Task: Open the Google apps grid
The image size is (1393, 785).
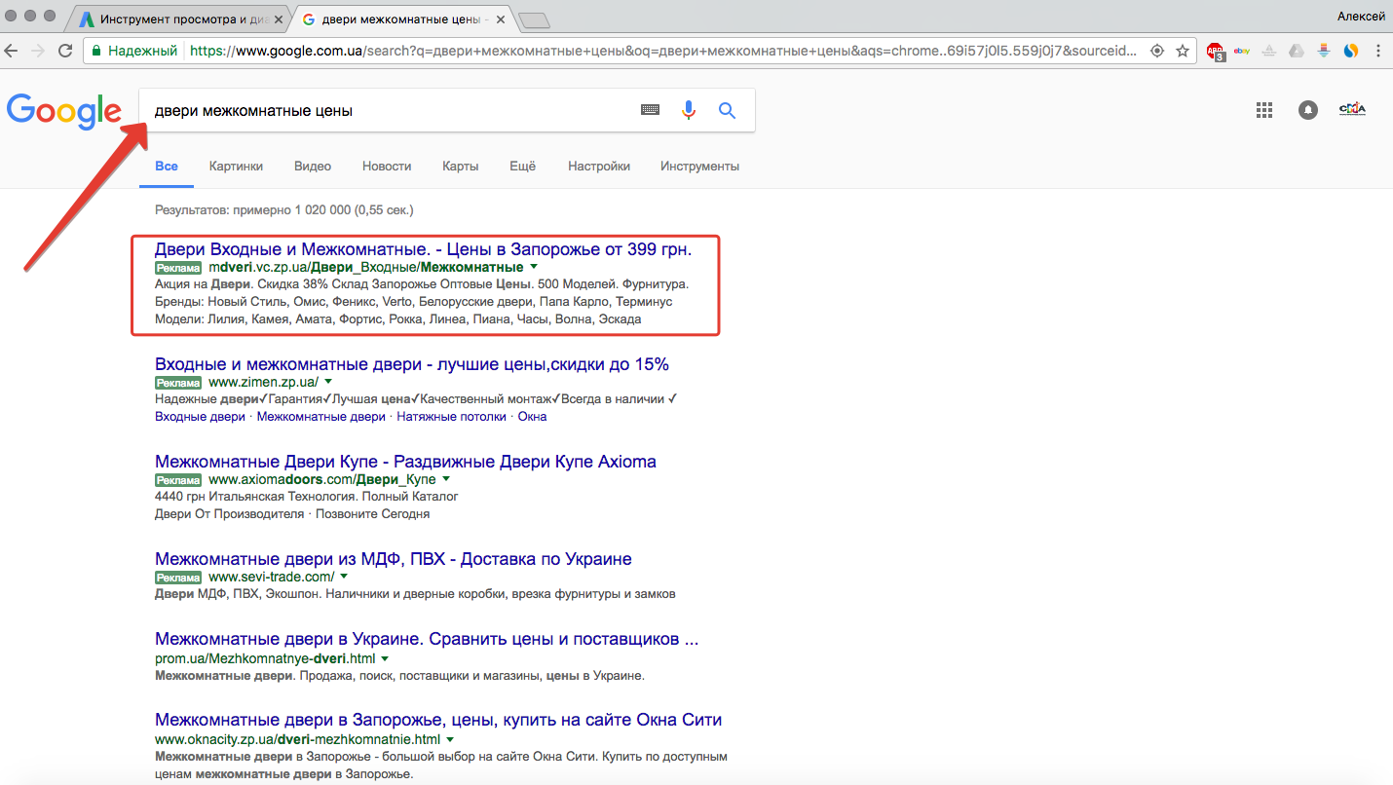Action: click(1264, 110)
